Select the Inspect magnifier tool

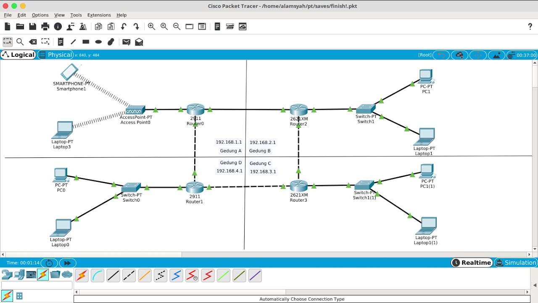tap(20, 42)
